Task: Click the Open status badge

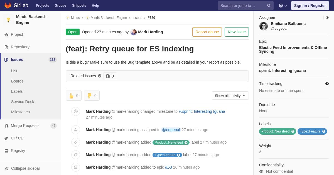Action: point(73,32)
